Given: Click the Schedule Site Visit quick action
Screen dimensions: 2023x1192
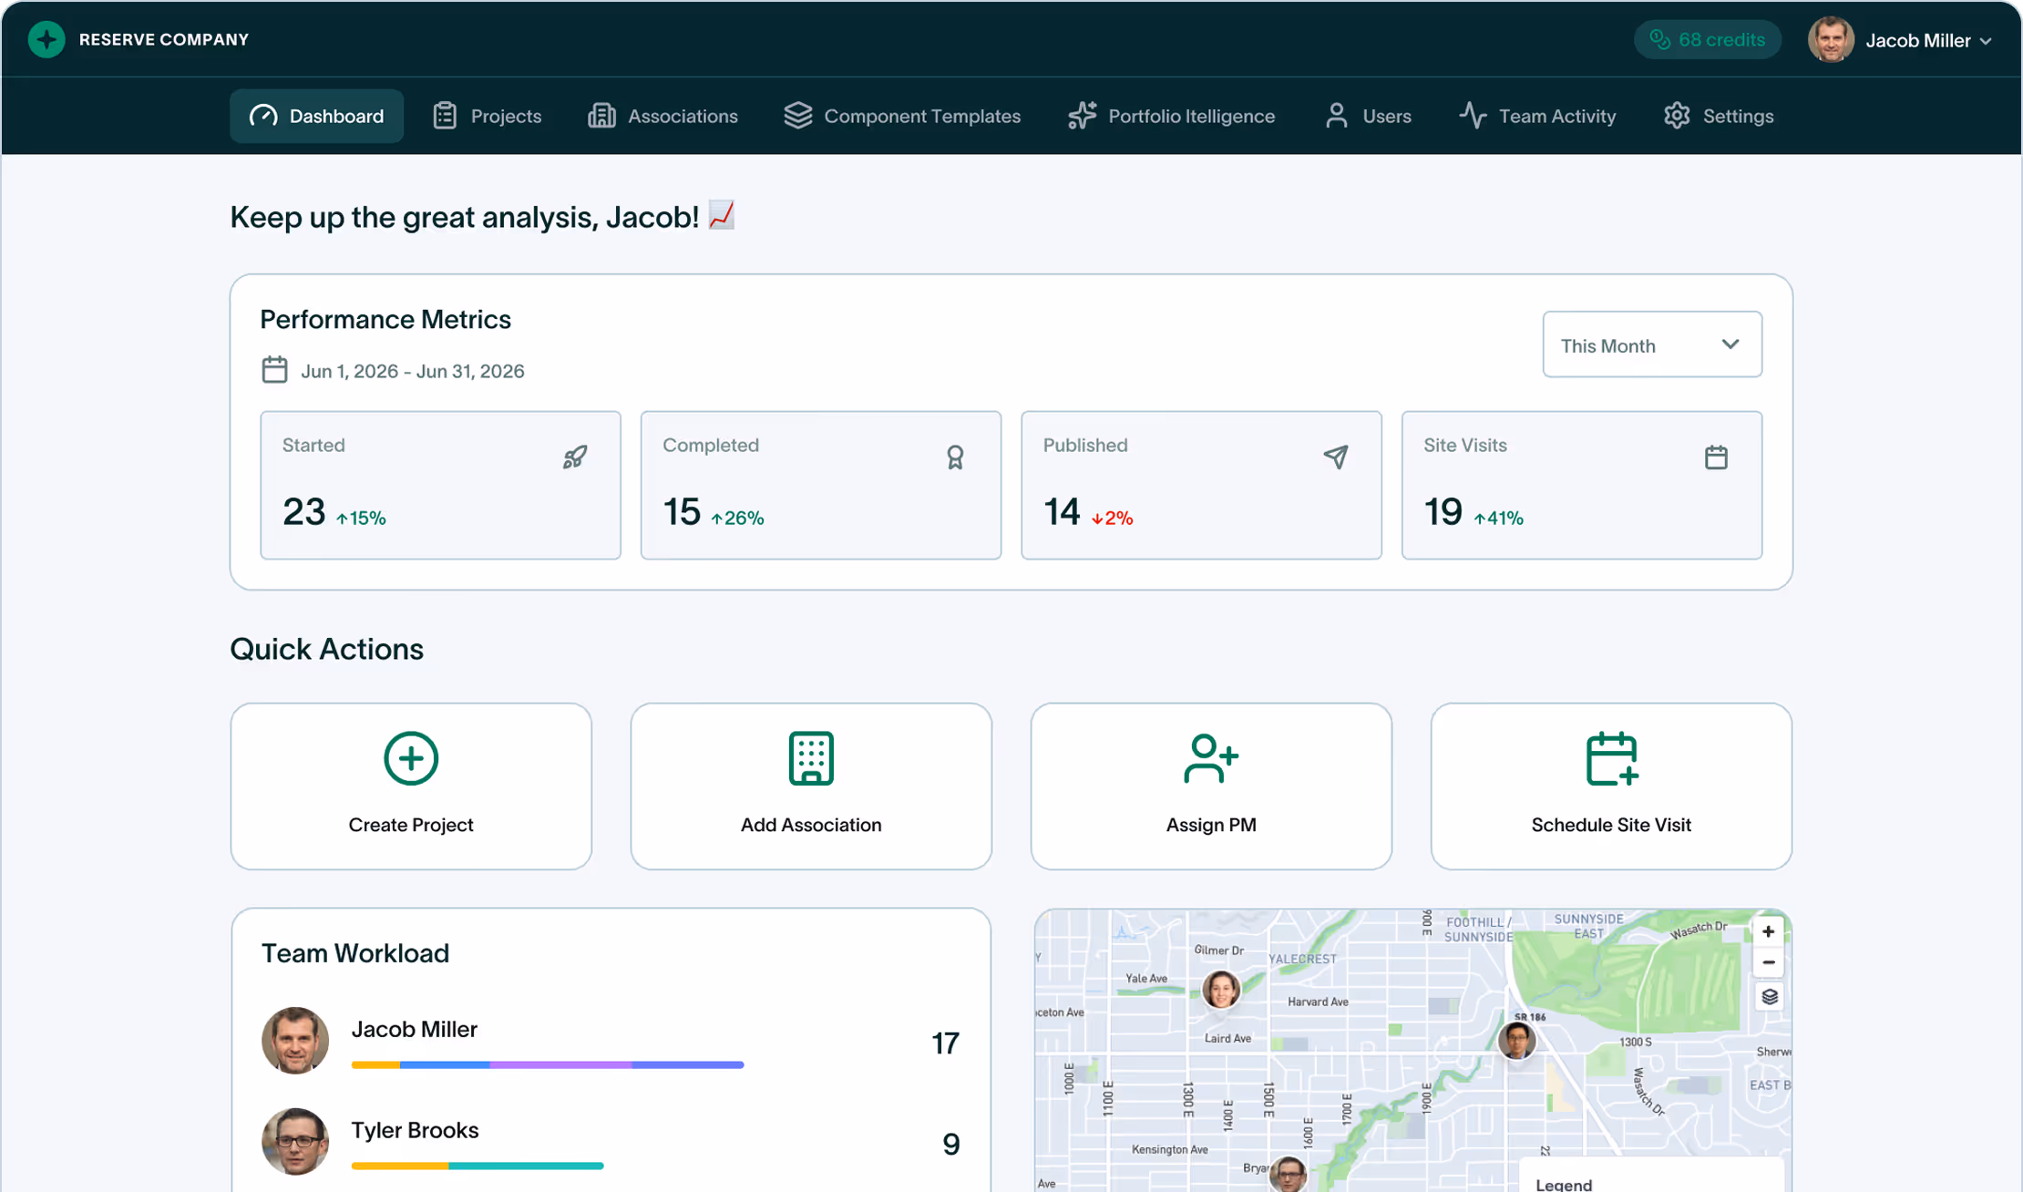Looking at the screenshot, I should pos(1610,786).
